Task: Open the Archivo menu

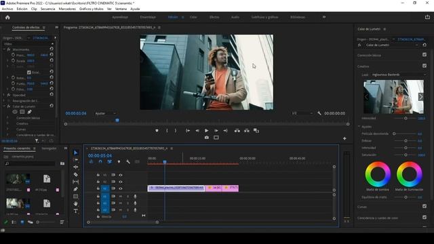Action: 7,9
